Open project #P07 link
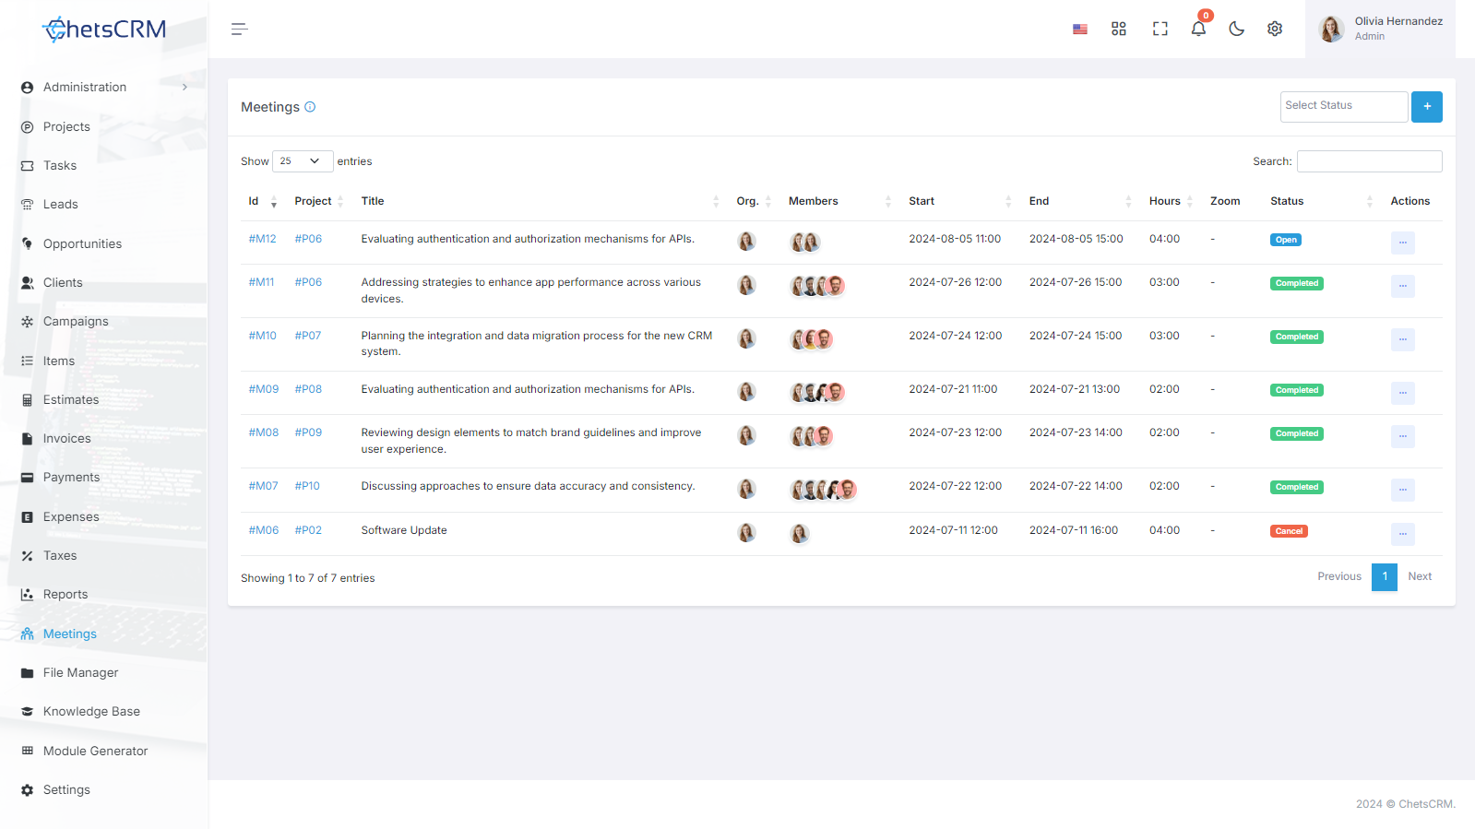The image size is (1475, 829). (308, 336)
